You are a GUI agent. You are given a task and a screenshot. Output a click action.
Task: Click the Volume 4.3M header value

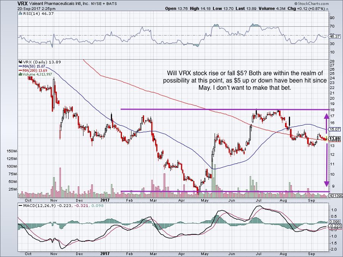[272, 8]
